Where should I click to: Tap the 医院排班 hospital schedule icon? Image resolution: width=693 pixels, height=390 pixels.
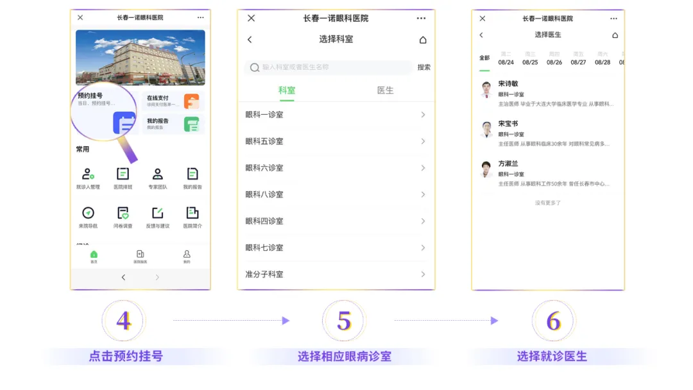point(123,174)
